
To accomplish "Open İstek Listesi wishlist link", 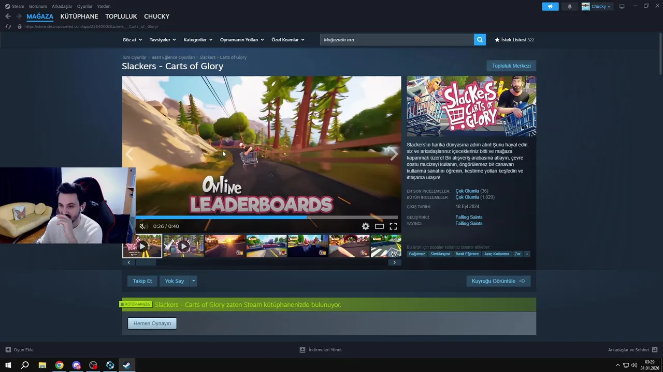I will pos(514,40).
